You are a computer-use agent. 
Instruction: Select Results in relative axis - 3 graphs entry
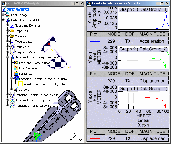pos(44,84)
